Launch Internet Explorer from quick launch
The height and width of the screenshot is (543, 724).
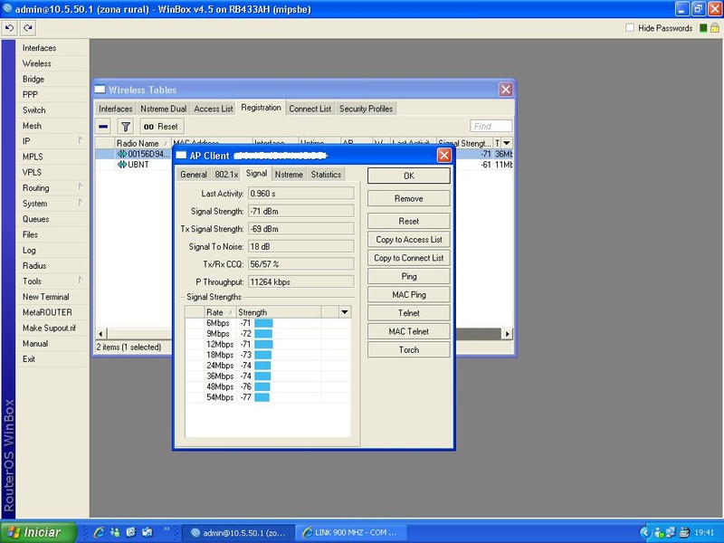click(99, 532)
